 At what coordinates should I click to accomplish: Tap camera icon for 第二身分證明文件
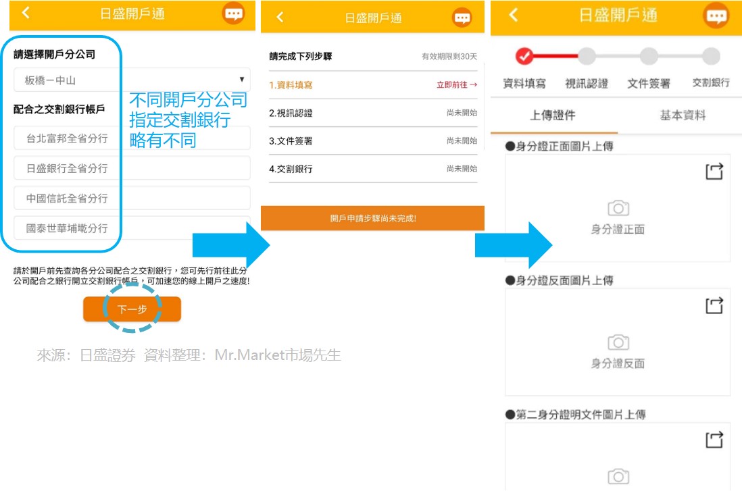click(618, 476)
